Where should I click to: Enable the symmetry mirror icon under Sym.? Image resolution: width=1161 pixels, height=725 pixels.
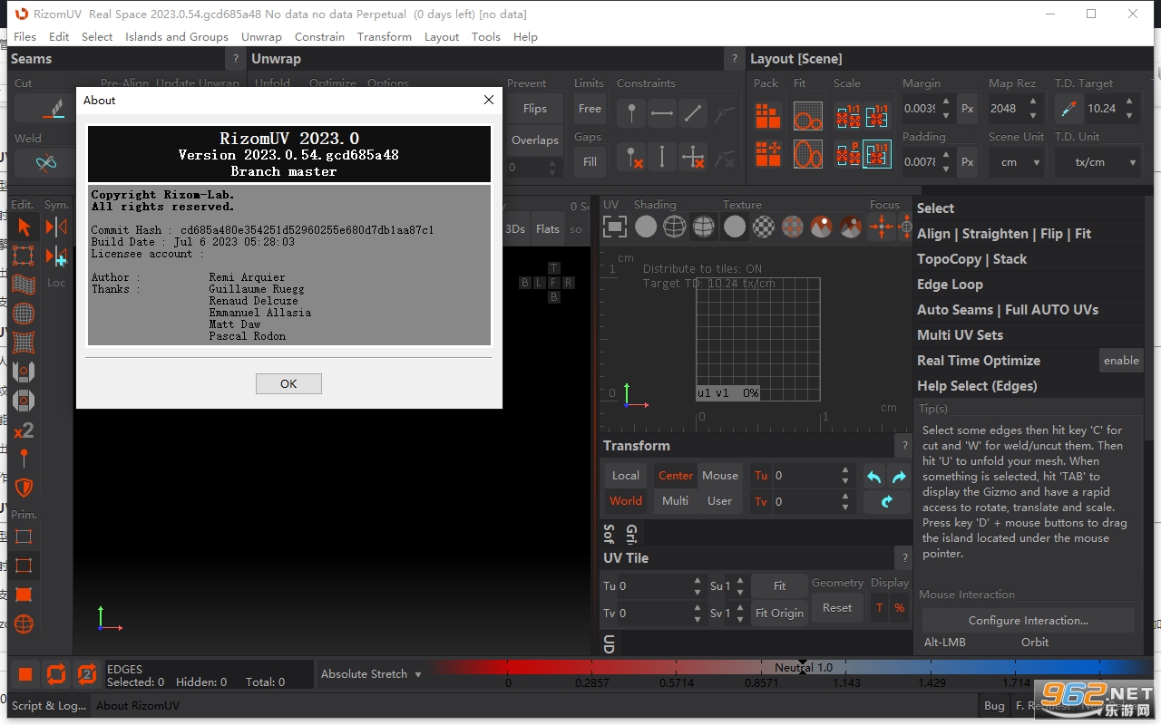pos(56,227)
